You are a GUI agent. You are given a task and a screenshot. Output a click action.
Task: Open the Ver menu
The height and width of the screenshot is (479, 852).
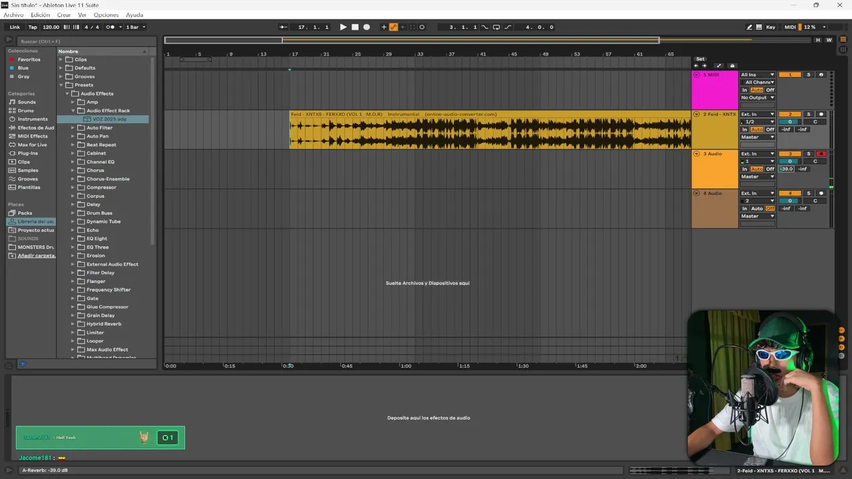click(x=82, y=15)
